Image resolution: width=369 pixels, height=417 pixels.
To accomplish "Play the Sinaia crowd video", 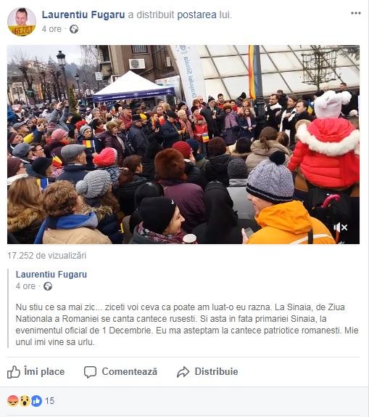I will click(x=183, y=145).
